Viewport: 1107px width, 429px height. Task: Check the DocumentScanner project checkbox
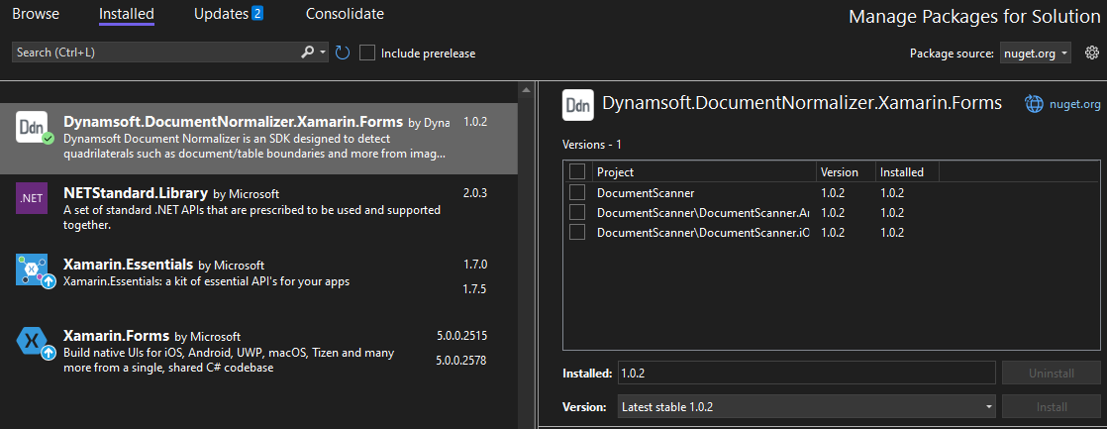(577, 193)
